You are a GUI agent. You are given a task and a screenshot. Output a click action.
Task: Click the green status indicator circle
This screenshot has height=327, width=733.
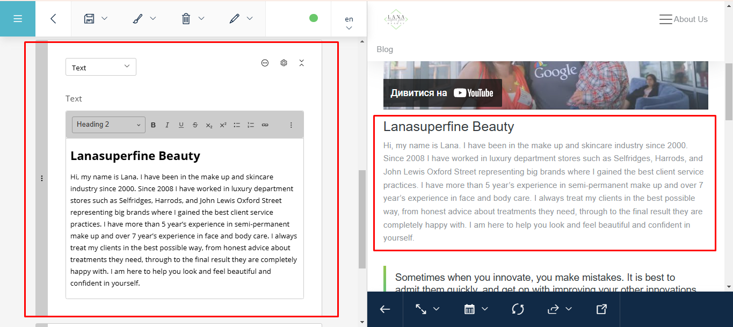point(313,18)
